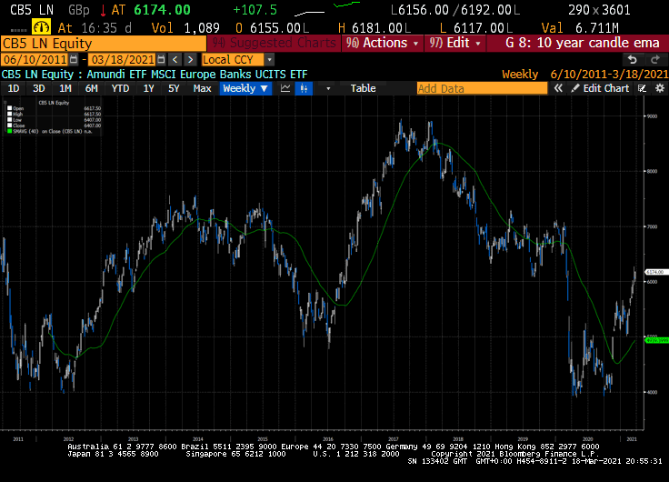This screenshot has height=482, width=669.
Task: Click the open price O 6155.00L
Action: pyautogui.click(x=272, y=28)
